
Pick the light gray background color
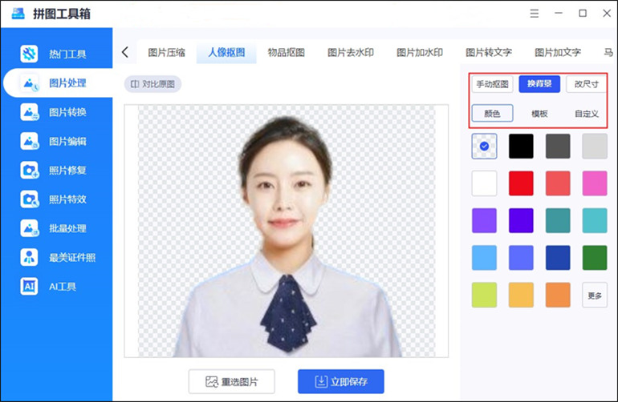click(595, 147)
